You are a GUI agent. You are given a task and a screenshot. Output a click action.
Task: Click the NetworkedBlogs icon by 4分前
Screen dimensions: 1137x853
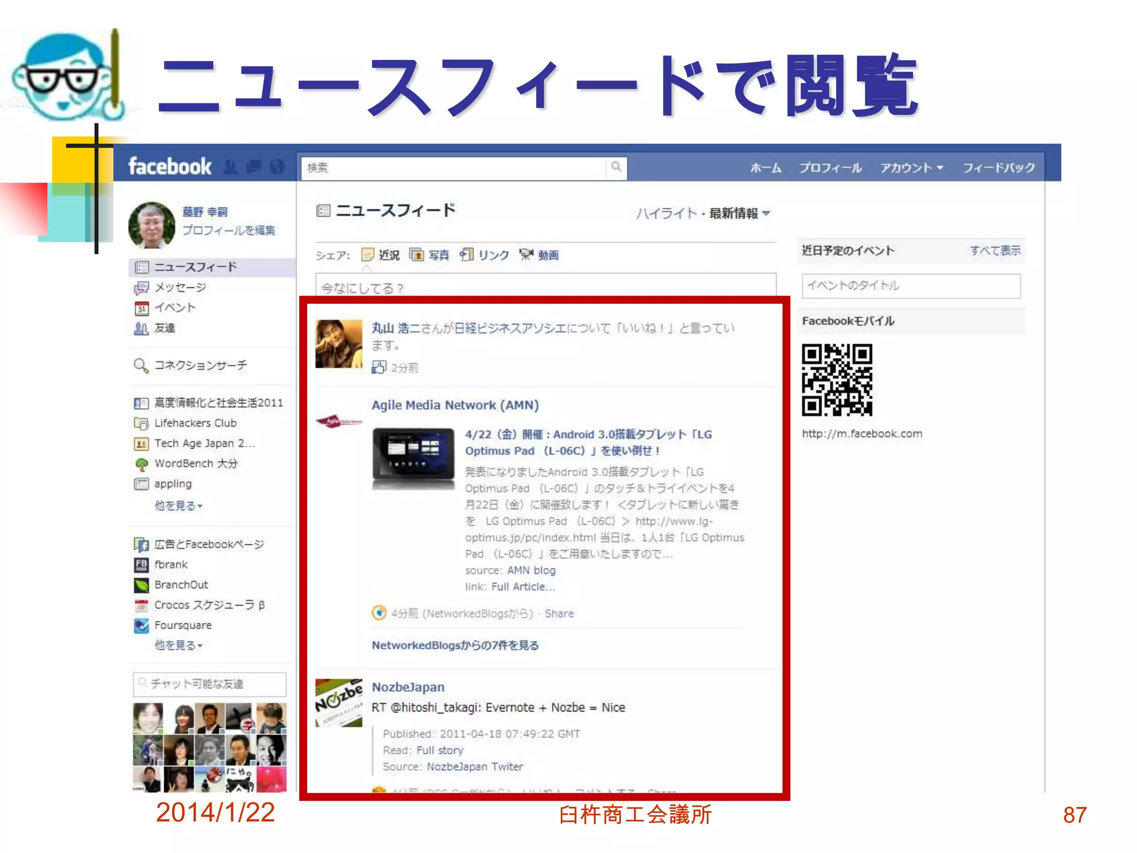(379, 613)
